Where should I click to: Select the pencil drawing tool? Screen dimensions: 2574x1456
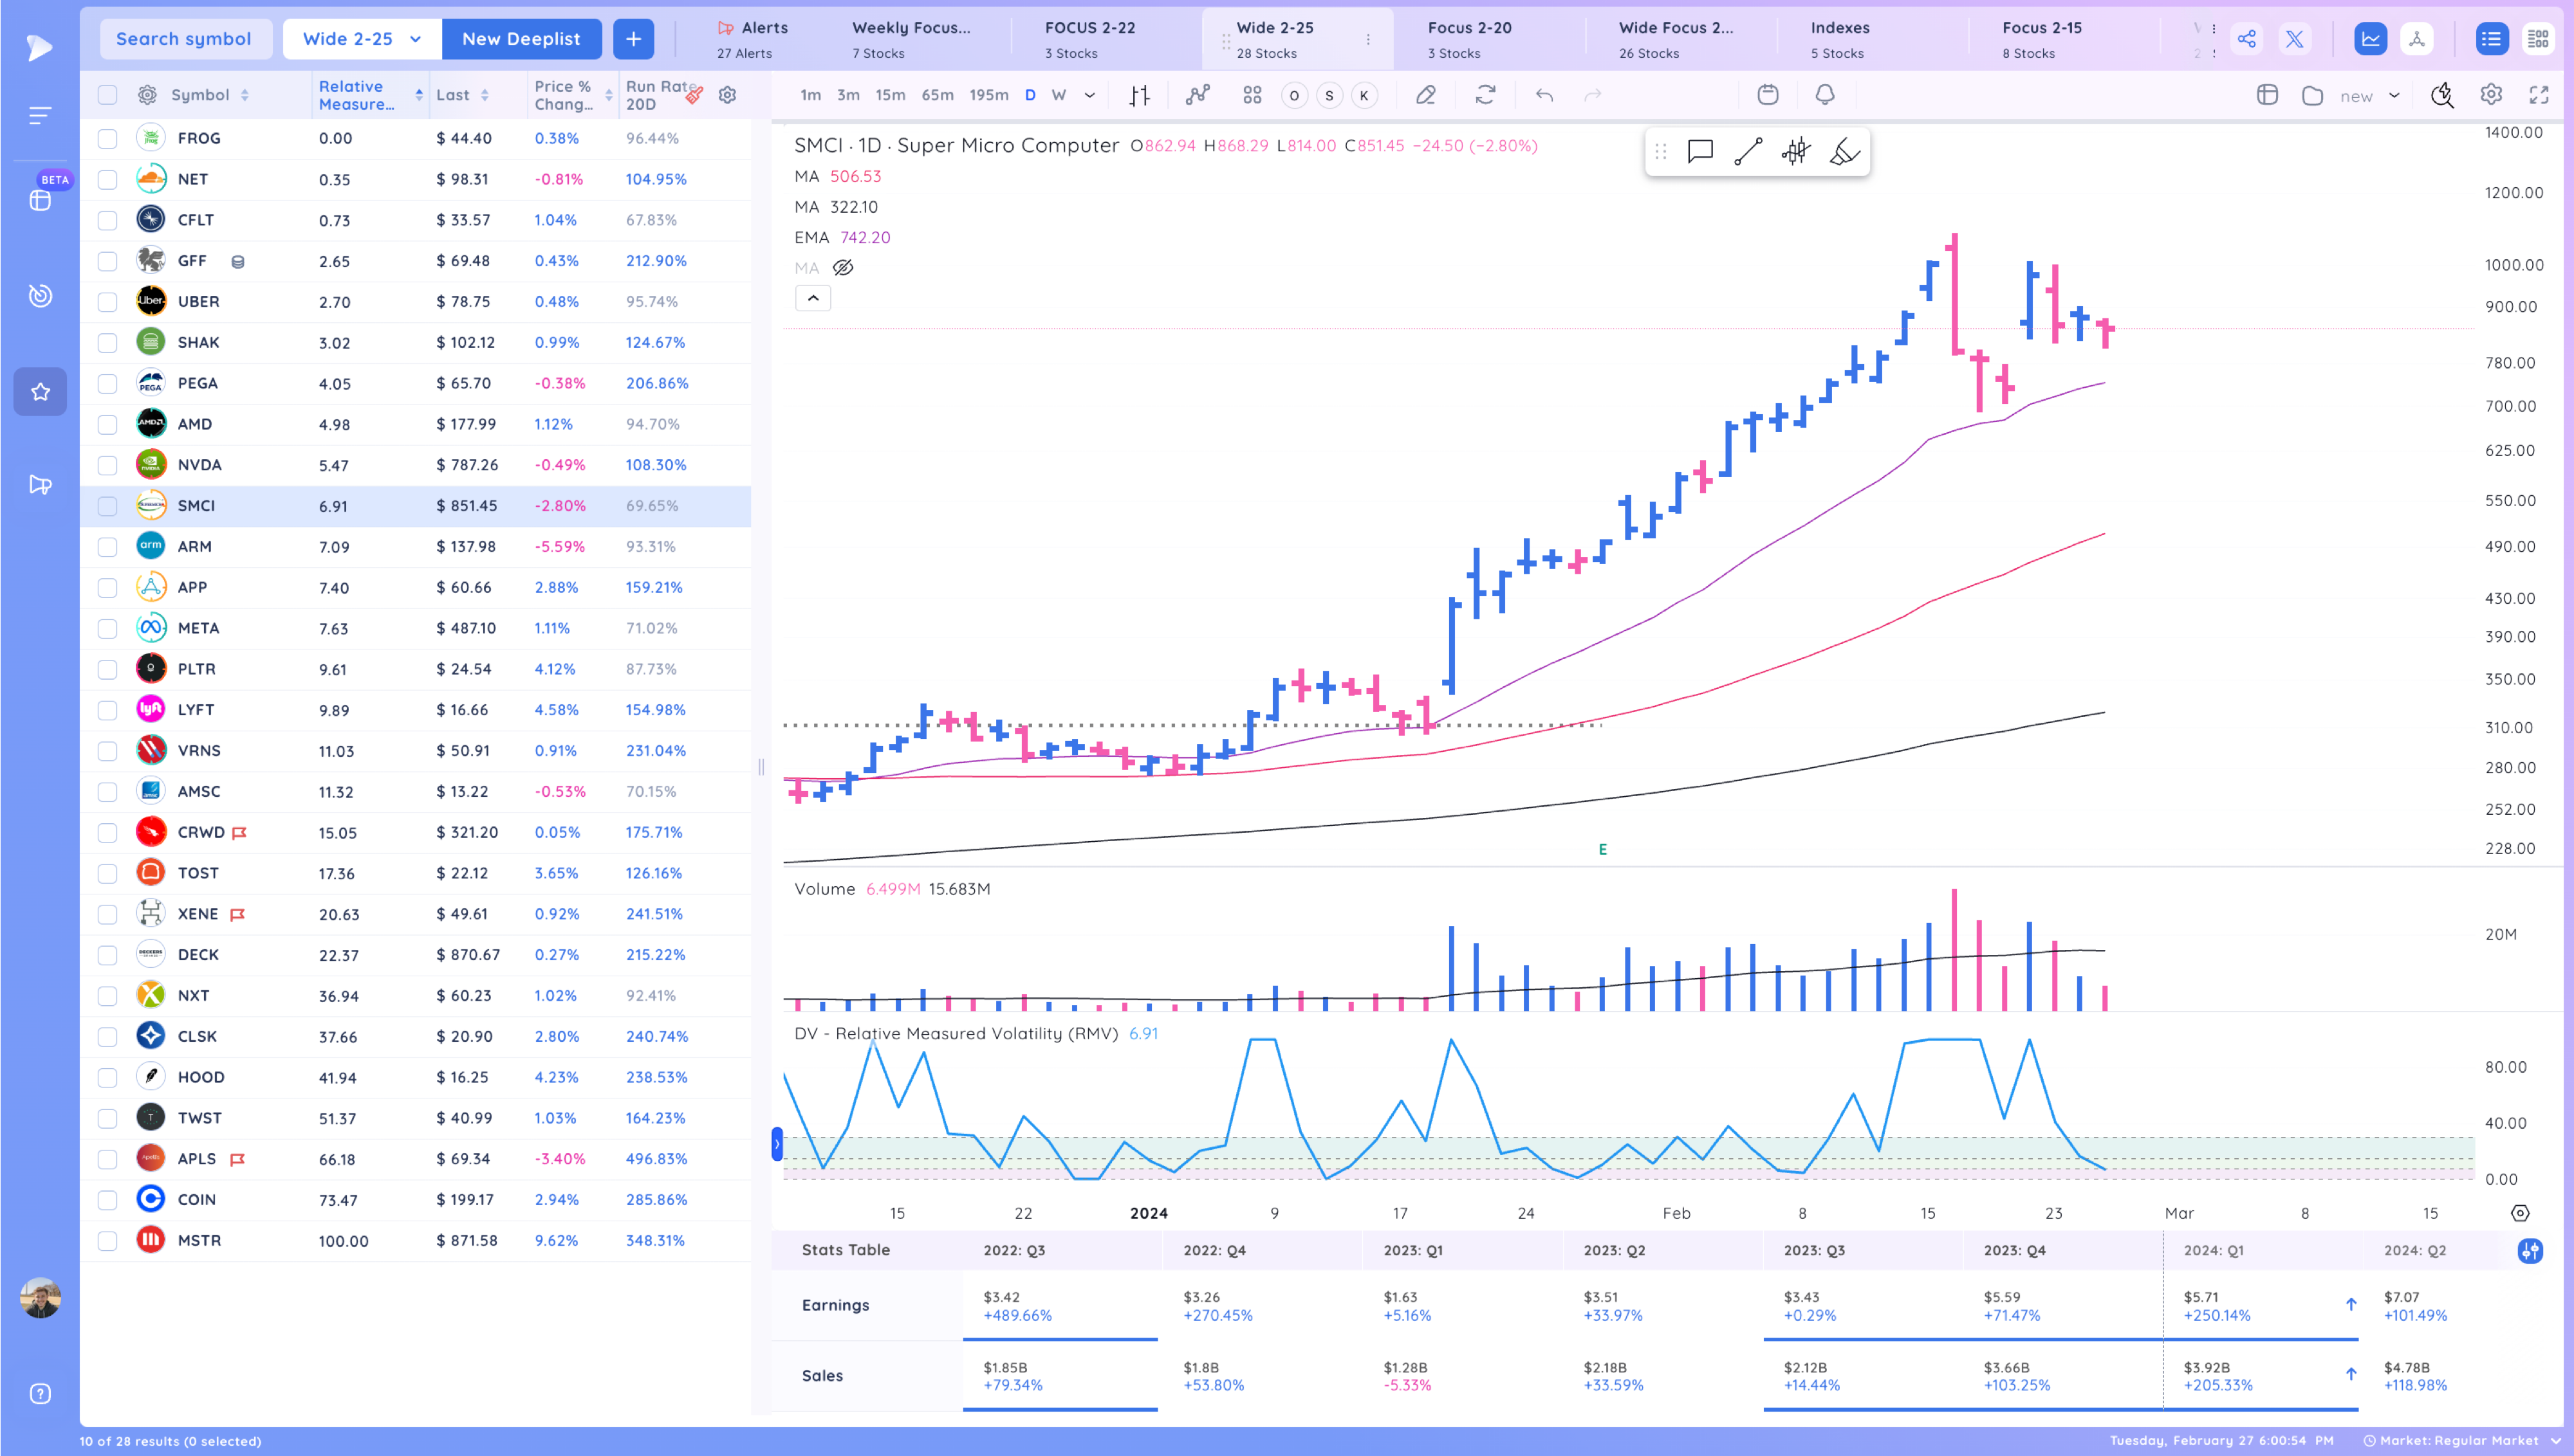point(1425,95)
